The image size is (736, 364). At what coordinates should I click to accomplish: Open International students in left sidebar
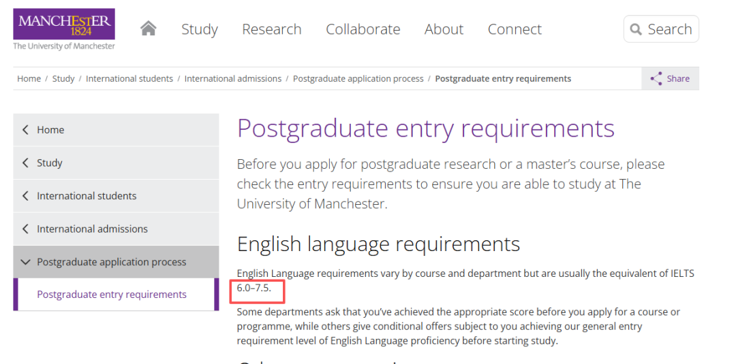(87, 196)
